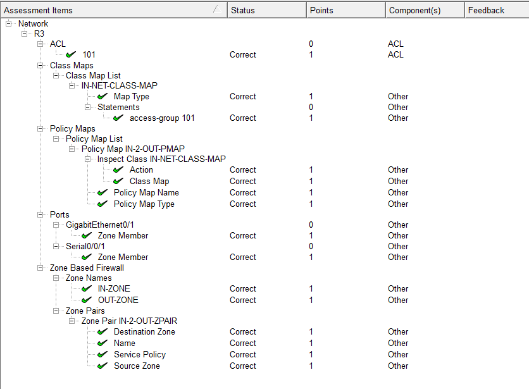529x389 pixels.
Task: Click the Points column header
Action: tap(345, 10)
